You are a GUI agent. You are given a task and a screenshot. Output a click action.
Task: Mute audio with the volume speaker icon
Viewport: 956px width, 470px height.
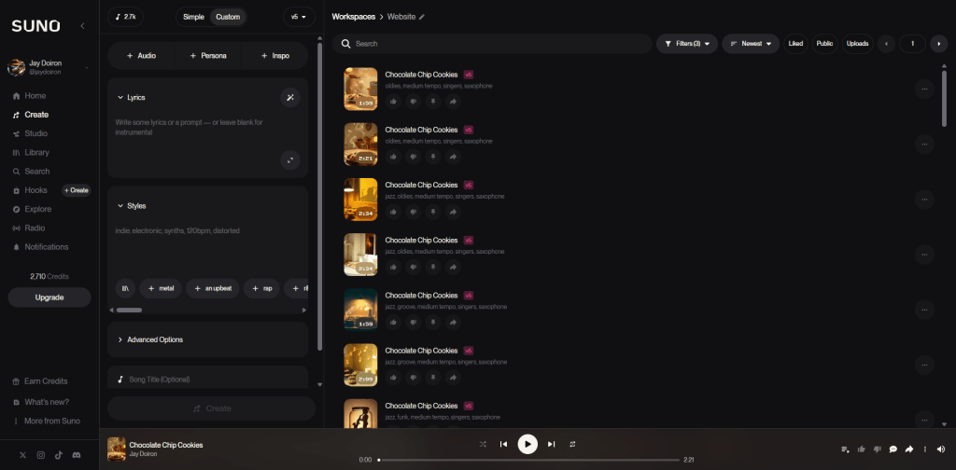click(940, 449)
